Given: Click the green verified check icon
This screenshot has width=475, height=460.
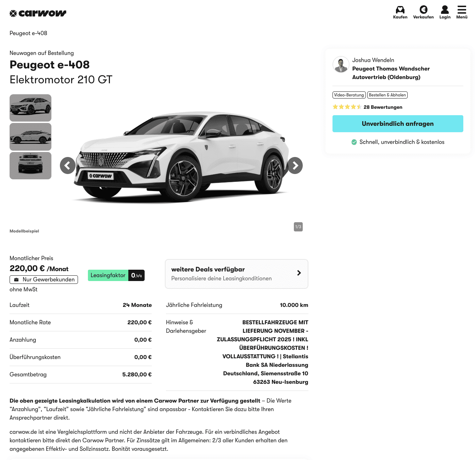Looking at the screenshot, I should tap(354, 142).
